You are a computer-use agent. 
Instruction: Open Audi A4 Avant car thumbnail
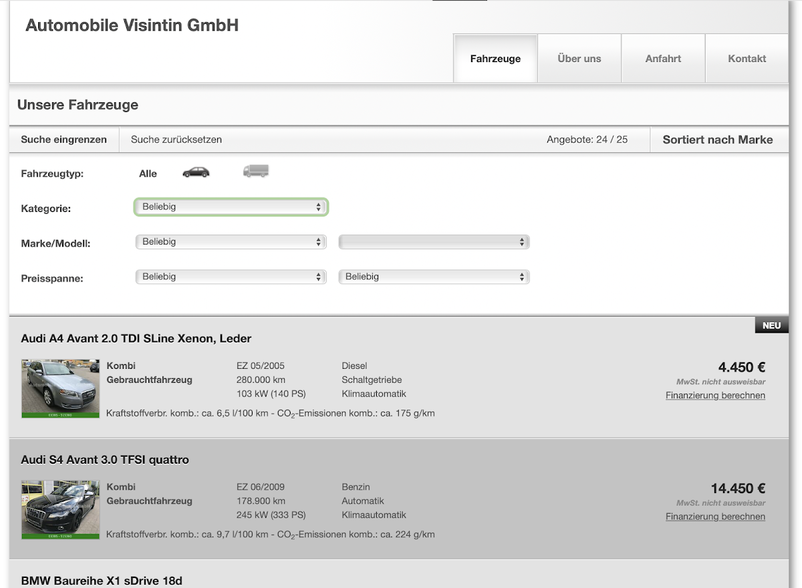[x=61, y=389]
